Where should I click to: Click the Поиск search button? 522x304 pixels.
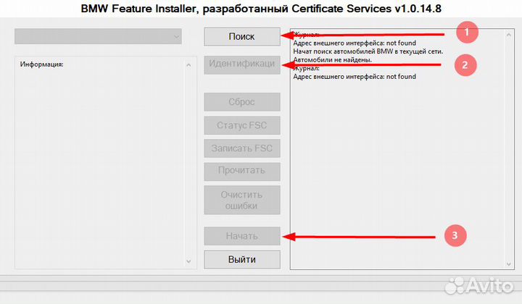pos(241,35)
